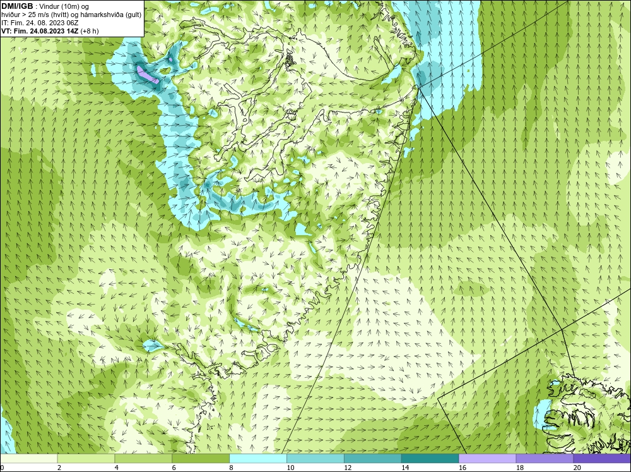Viewport: 631px width, 472px height.
Task: Click the scale label 8 under colorbar
Action: coord(232,468)
